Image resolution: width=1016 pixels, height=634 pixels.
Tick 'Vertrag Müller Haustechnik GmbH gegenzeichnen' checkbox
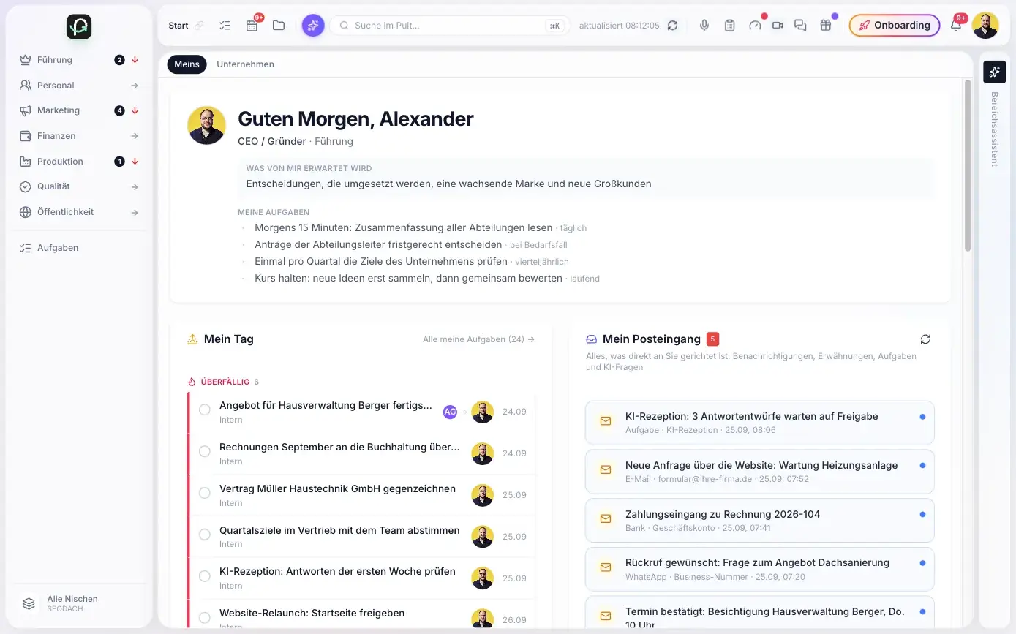point(205,493)
